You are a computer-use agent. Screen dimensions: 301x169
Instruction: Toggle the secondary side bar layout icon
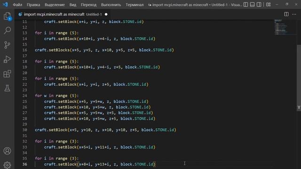259,5
